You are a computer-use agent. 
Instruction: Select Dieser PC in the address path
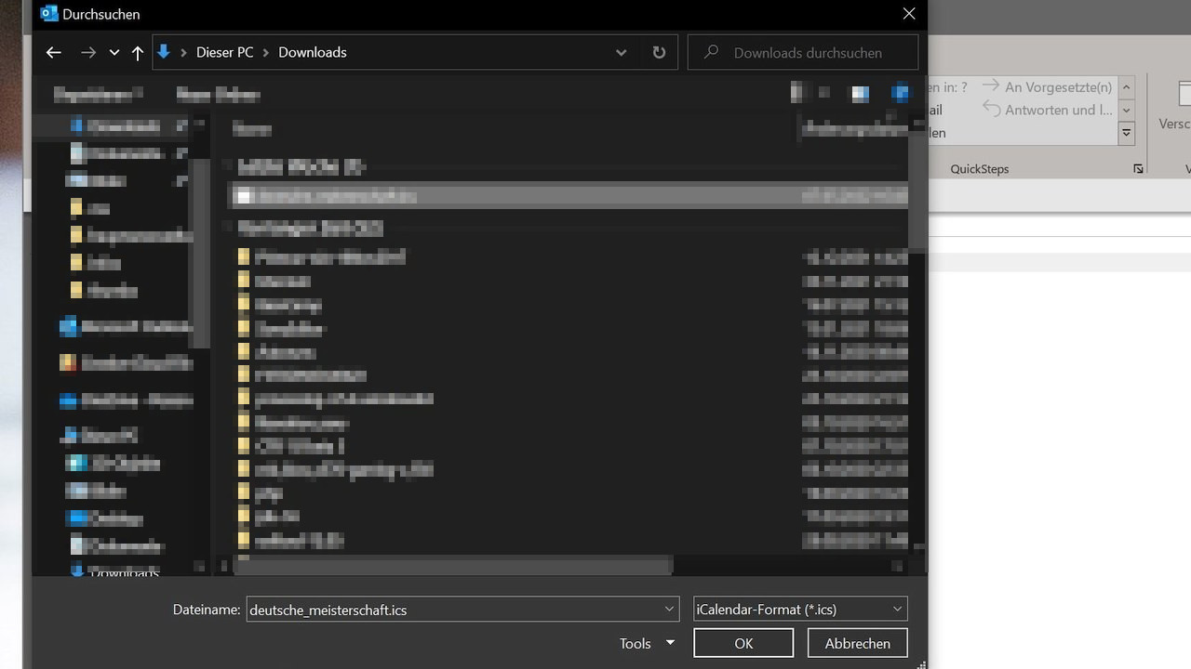(x=224, y=53)
